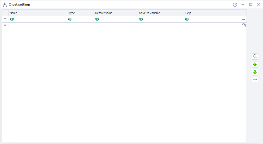Open filter condition for Save to variable

point(141,19)
